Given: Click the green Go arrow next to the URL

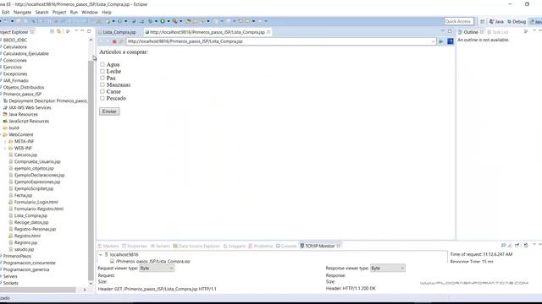Looking at the screenshot, I should click(441, 41).
